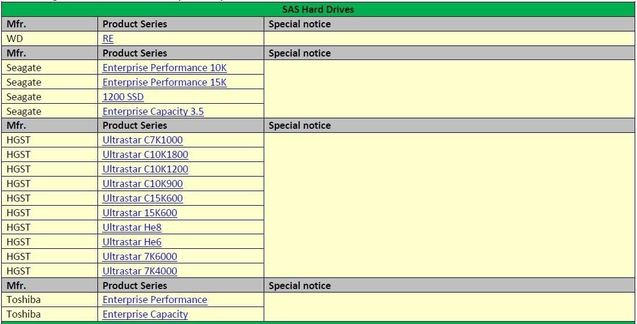Image resolution: width=637 pixels, height=324 pixels.
Task: Click the Ultrastar 7K6000 link
Action: point(140,257)
